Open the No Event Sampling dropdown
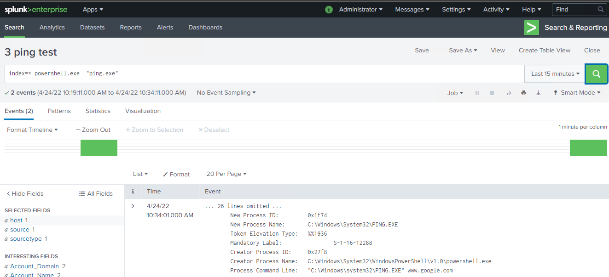 coord(226,92)
